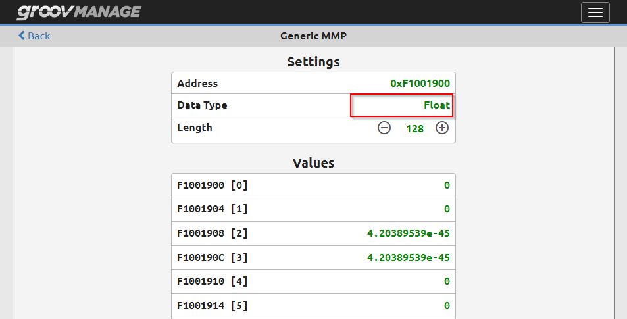Select the F1001910 [4] value row

click(313, 282)
